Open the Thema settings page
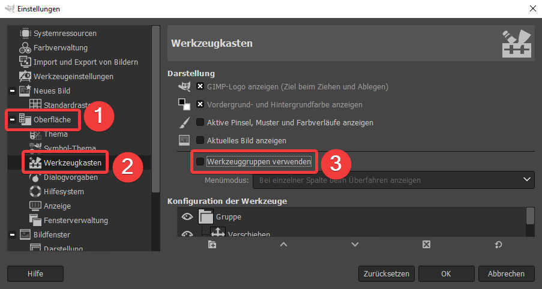542x289 pixels. (x=56, y=134)
